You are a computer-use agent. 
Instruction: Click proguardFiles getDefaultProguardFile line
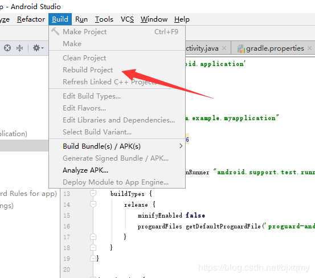click(226, 226)
